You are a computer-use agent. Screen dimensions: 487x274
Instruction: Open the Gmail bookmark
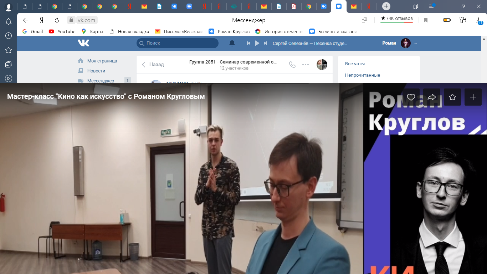(x=33, y=31)
